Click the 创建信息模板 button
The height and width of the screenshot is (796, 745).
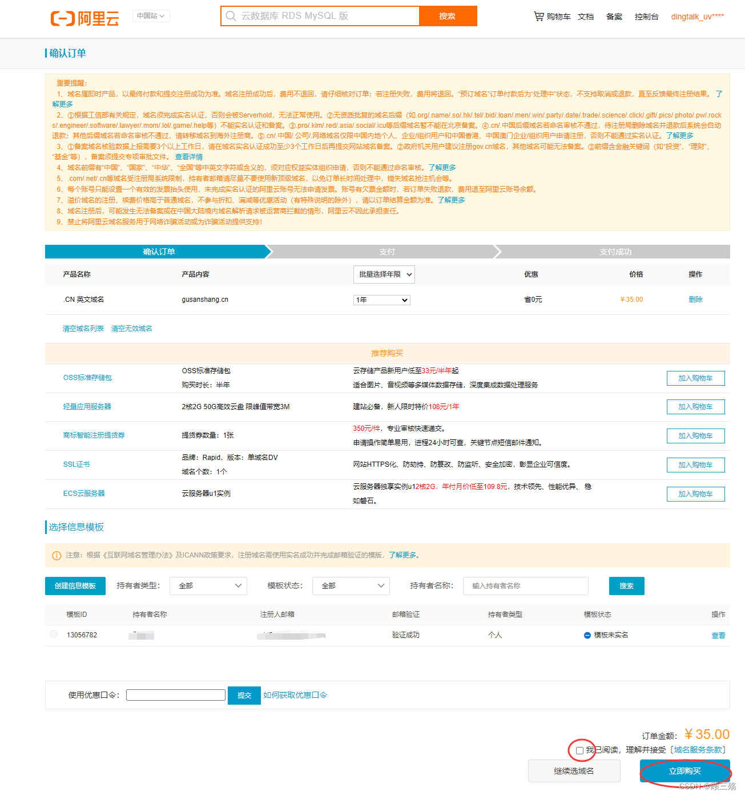[75, 586]
